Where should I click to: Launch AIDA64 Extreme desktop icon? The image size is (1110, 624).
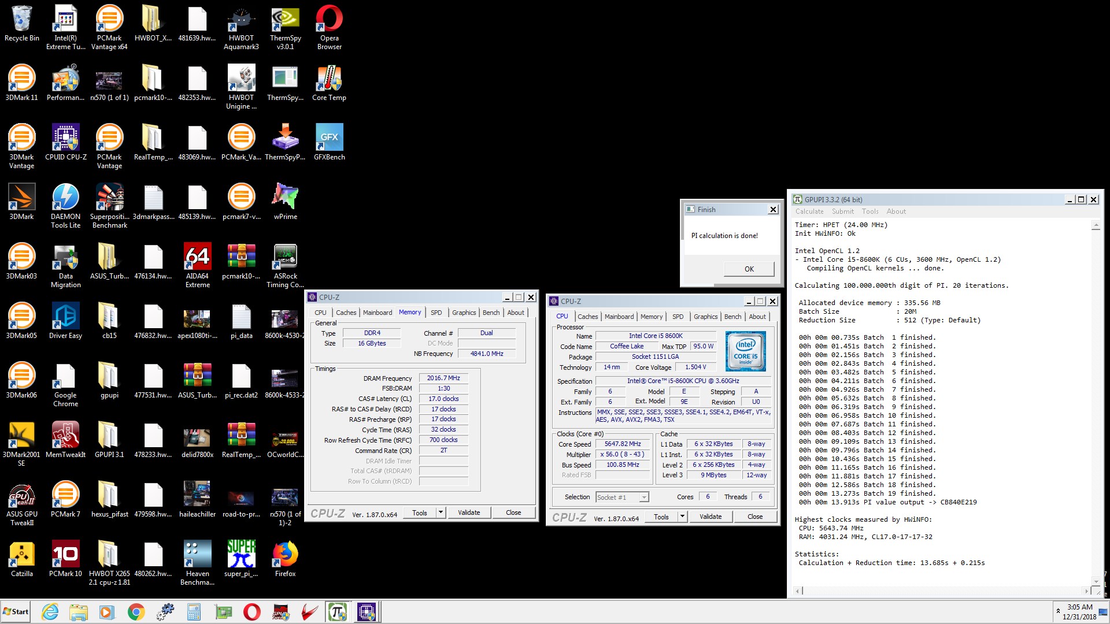pos(197,266)
